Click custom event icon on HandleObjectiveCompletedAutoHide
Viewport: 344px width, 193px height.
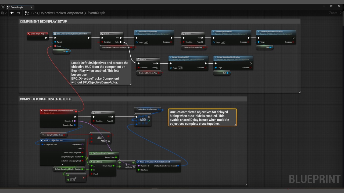[x=42, y=110]
